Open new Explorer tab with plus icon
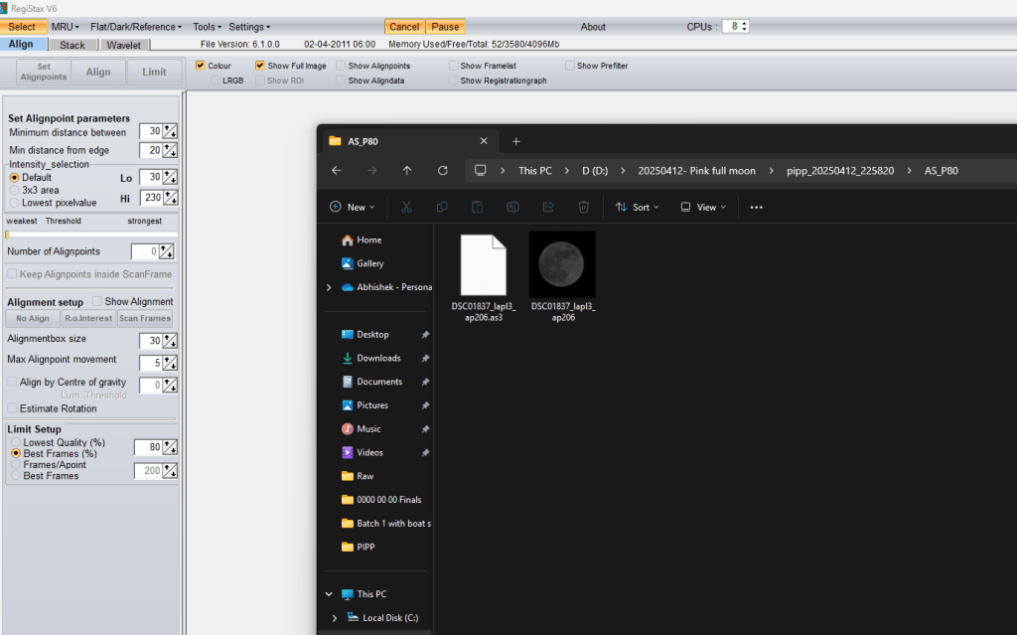Viewport: 1017px width, 635px height. pos(516,141)
